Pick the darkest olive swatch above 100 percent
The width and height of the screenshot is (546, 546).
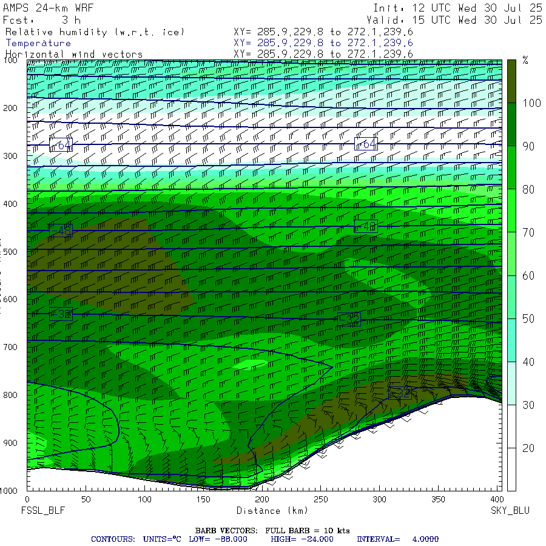511,81
